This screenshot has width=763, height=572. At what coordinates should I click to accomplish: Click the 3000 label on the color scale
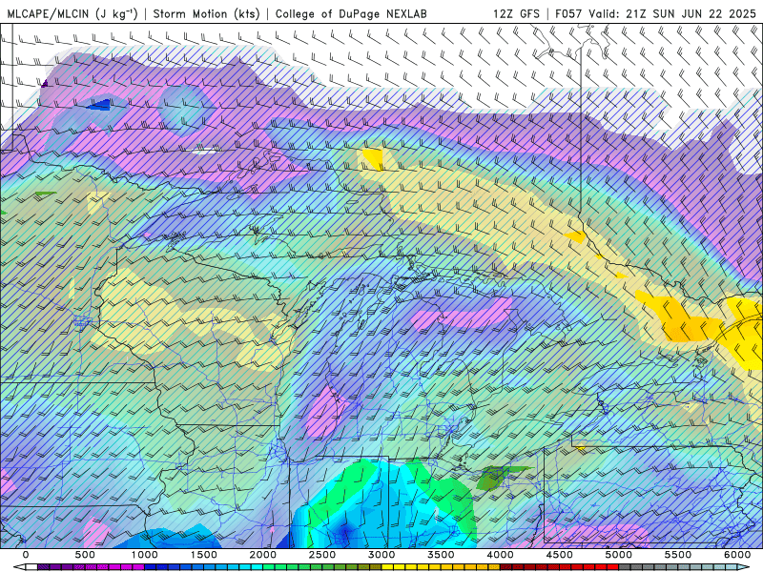click(x=382, y=555)
